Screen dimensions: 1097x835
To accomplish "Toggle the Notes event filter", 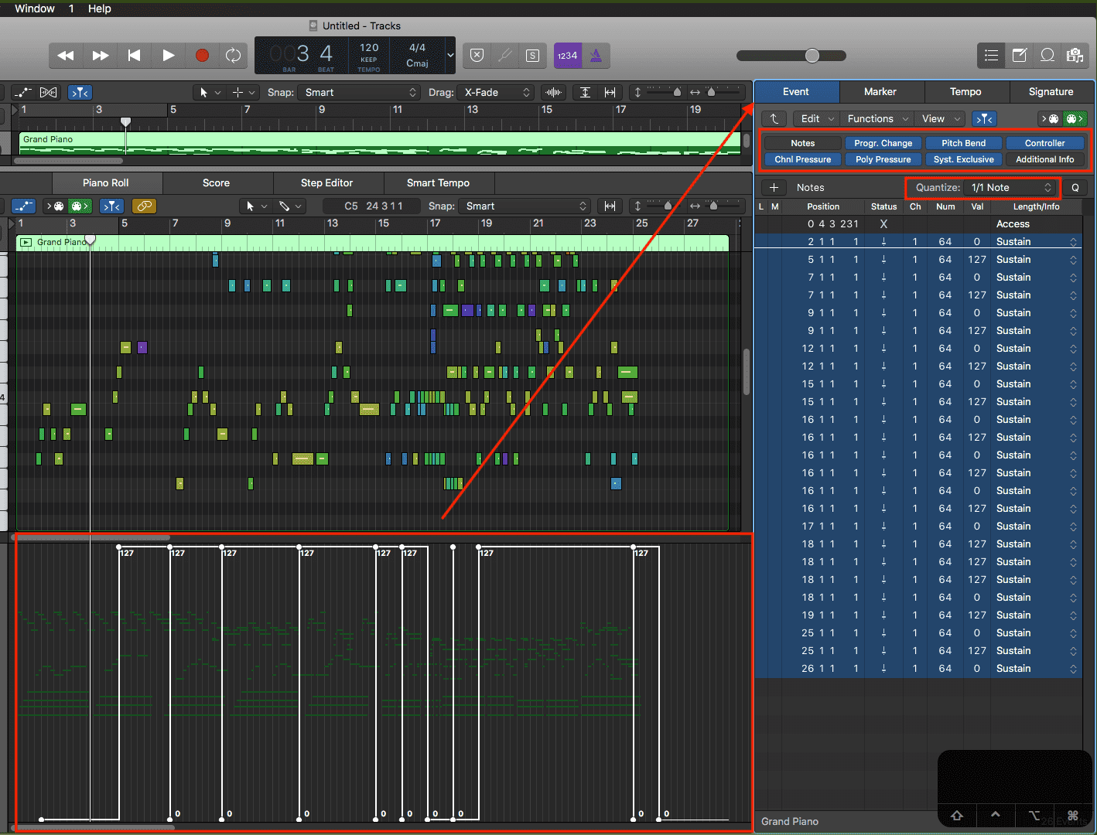I will click(802, 143).
